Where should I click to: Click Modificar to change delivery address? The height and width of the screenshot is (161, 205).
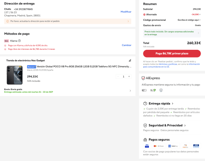[126, 12]
